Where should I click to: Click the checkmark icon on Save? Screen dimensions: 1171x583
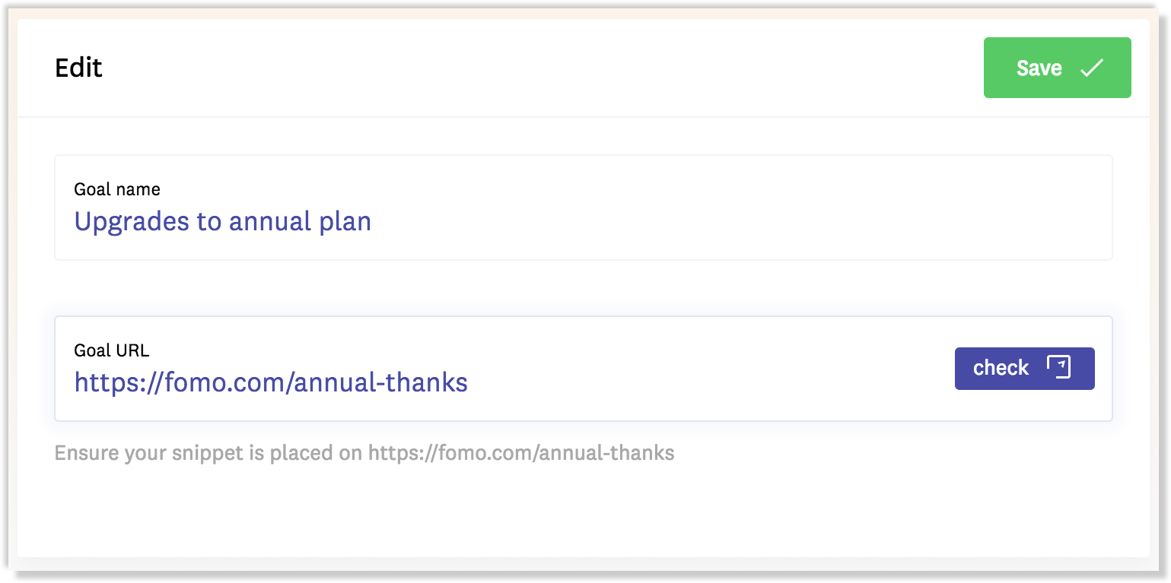coord(1092,68)
